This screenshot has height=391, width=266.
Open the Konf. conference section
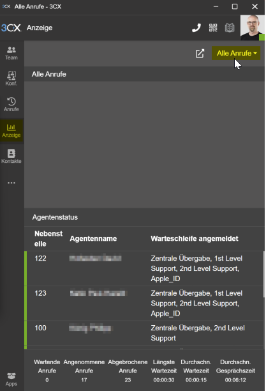(x=11, y=79)
